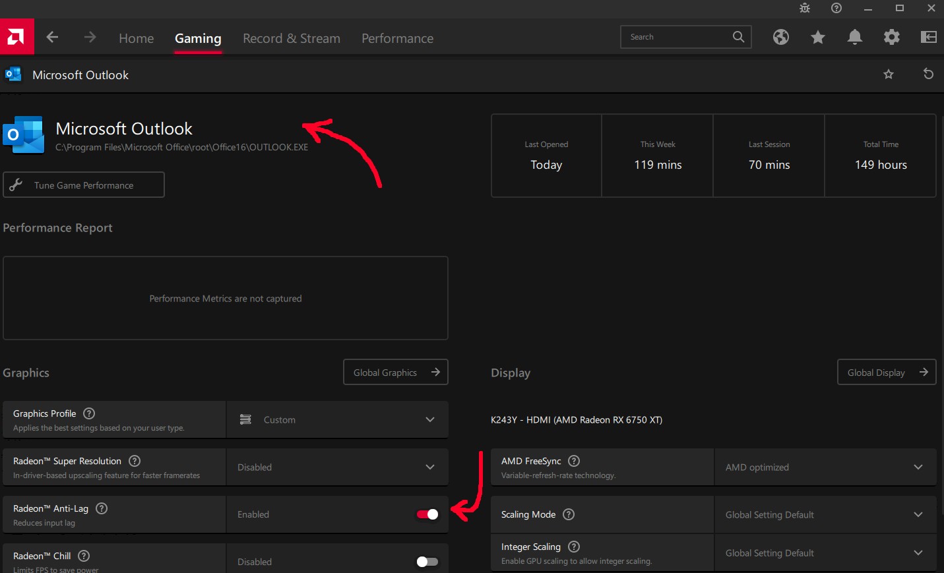Open Global Display settings
944x573 pixels.
887,372
